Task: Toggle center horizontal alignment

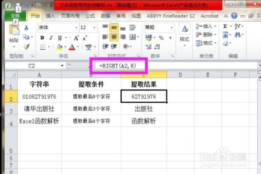Action: [114, 37]
